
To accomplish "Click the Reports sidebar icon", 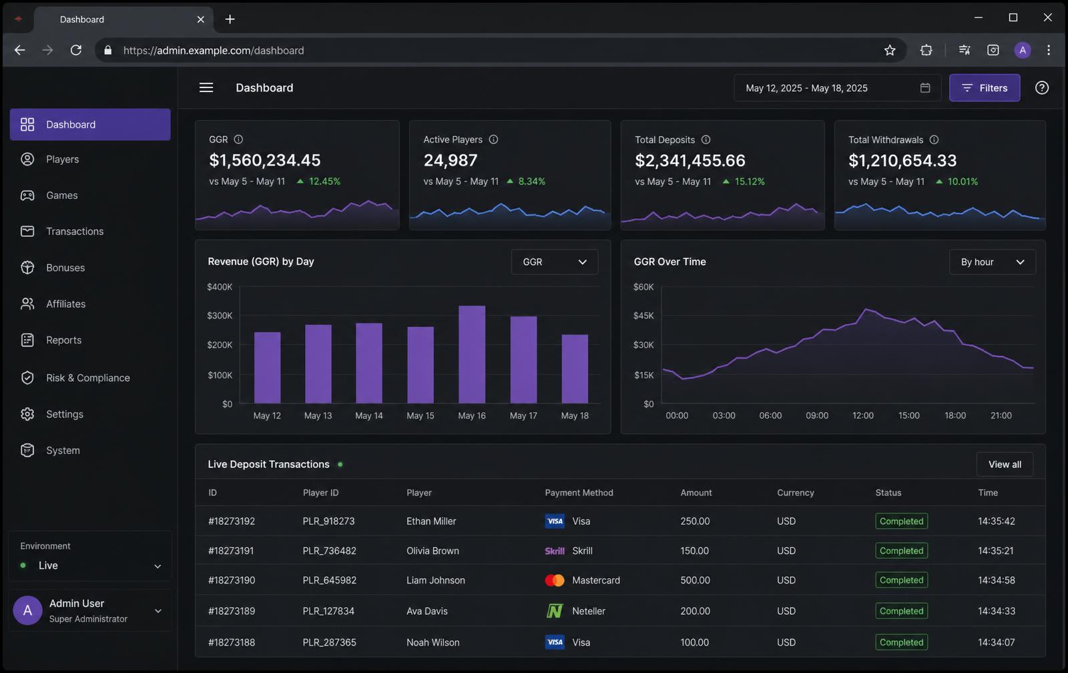I will (27, 340).
